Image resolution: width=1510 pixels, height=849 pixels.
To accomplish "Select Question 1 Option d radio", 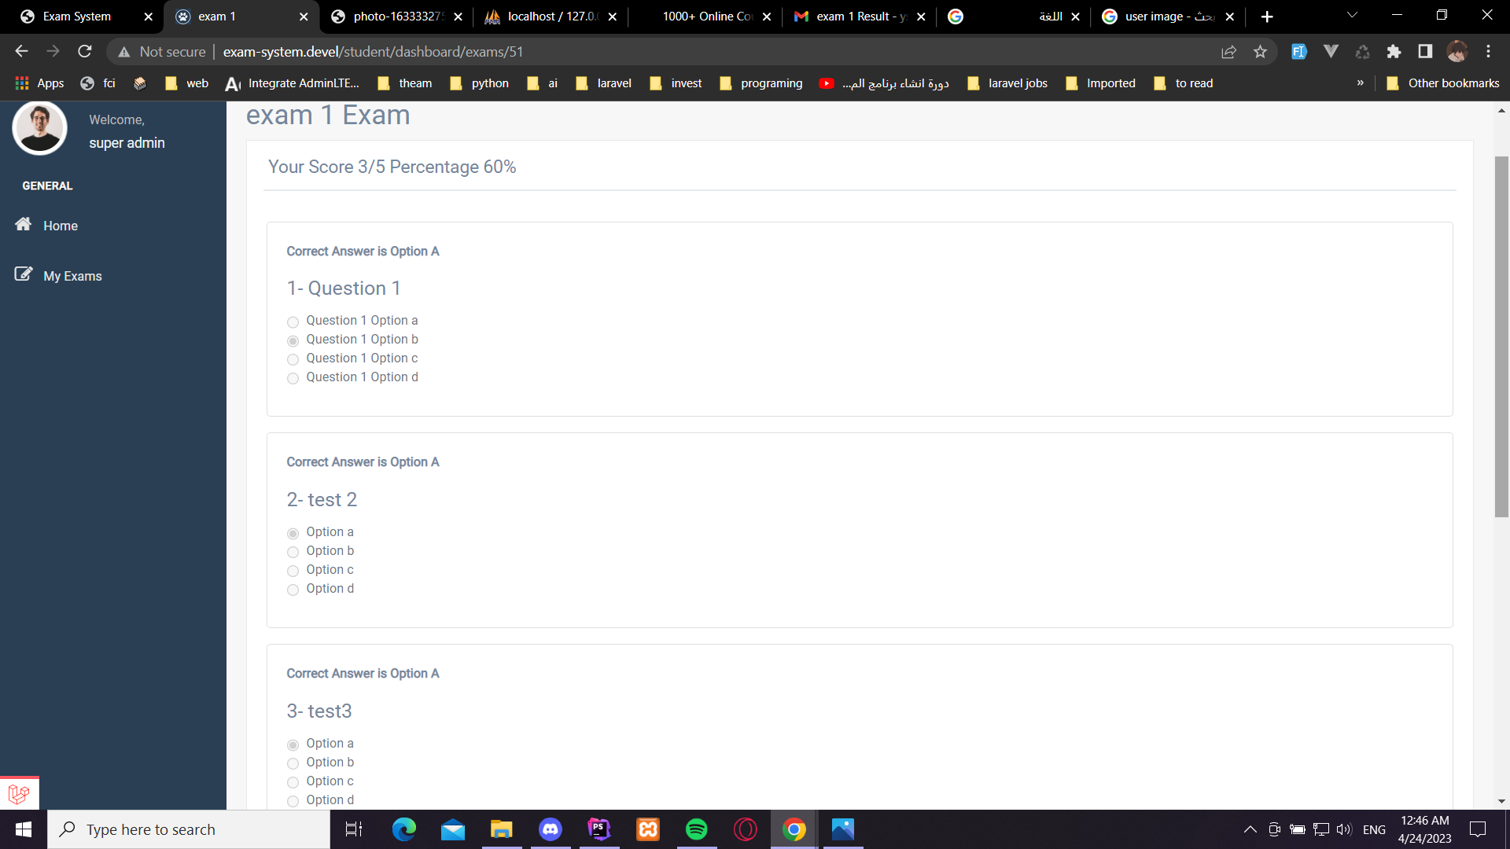I will [x=293, y=378].
